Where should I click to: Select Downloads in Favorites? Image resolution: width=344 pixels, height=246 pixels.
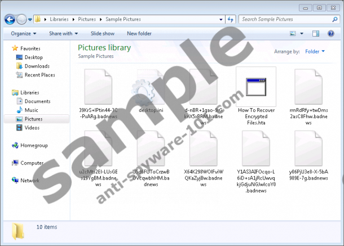tap(37, 66)
